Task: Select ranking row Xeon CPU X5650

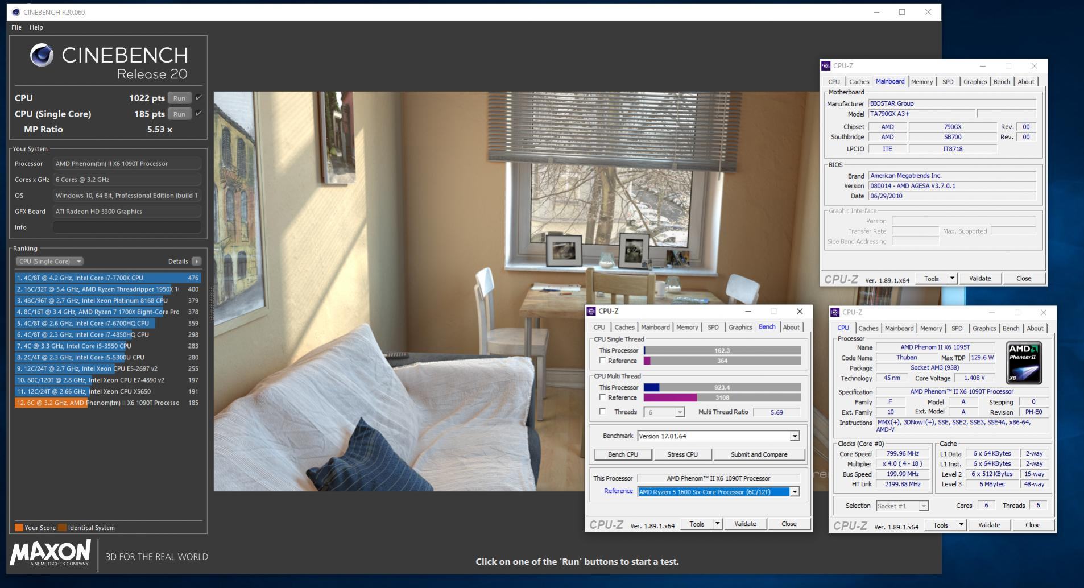Action: coord(107,392)
